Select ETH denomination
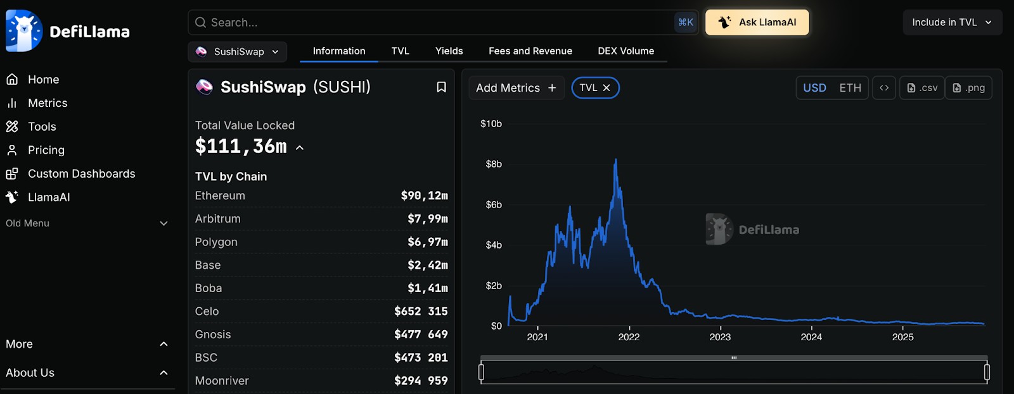Screen dimensions: 1014x394 850,88
